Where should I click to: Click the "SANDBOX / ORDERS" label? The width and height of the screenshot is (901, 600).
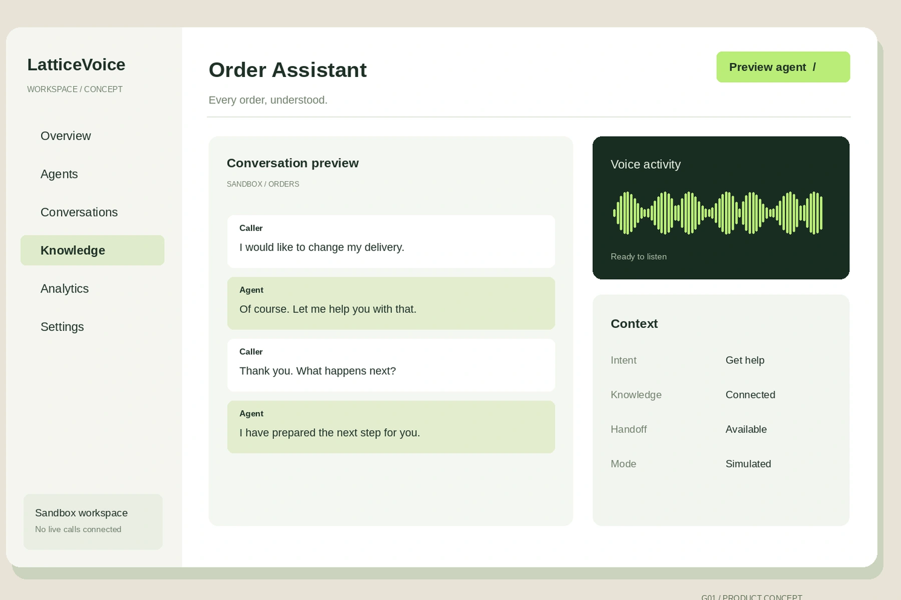tap(263, 184)
